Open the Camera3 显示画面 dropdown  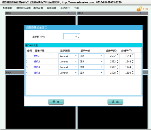pyautogui.click(x=68, y=67)
